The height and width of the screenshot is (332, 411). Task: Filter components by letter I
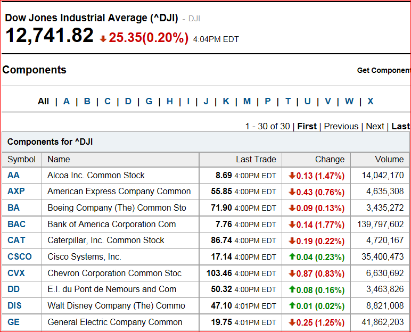[188, 101]
